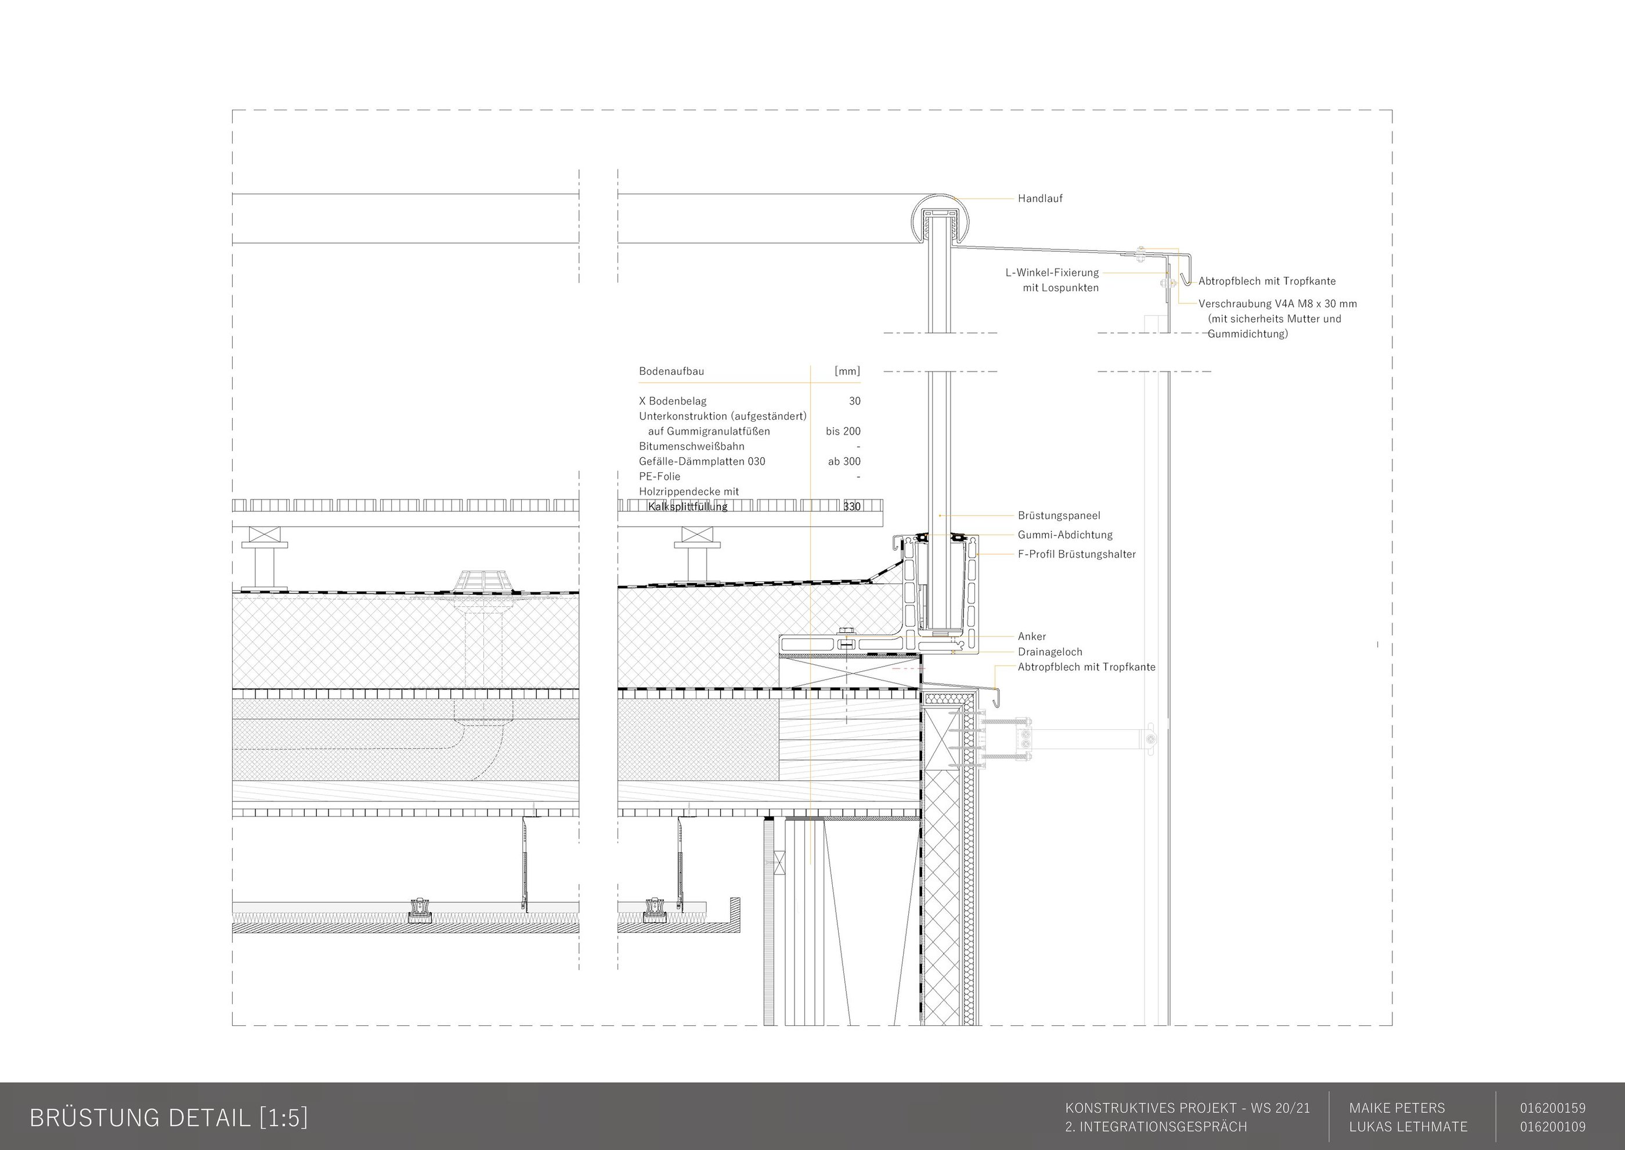Select the Drainageloch label

(x=1049, y=652)
